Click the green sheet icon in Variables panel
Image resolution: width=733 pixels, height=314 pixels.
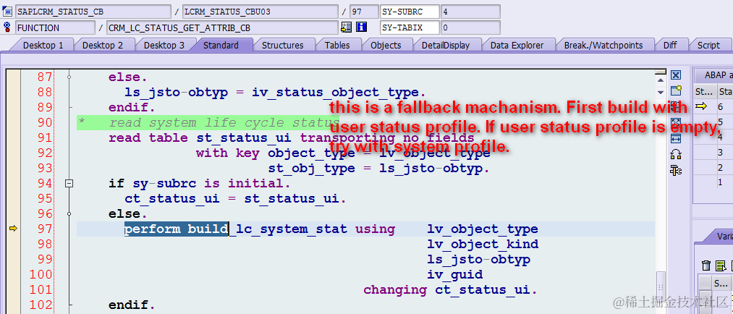721,266
